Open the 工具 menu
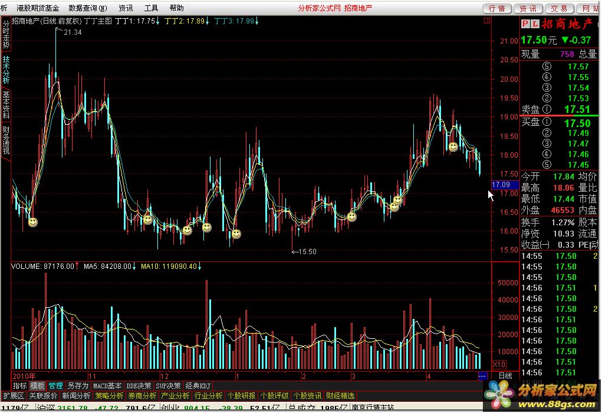 [151, 8]
